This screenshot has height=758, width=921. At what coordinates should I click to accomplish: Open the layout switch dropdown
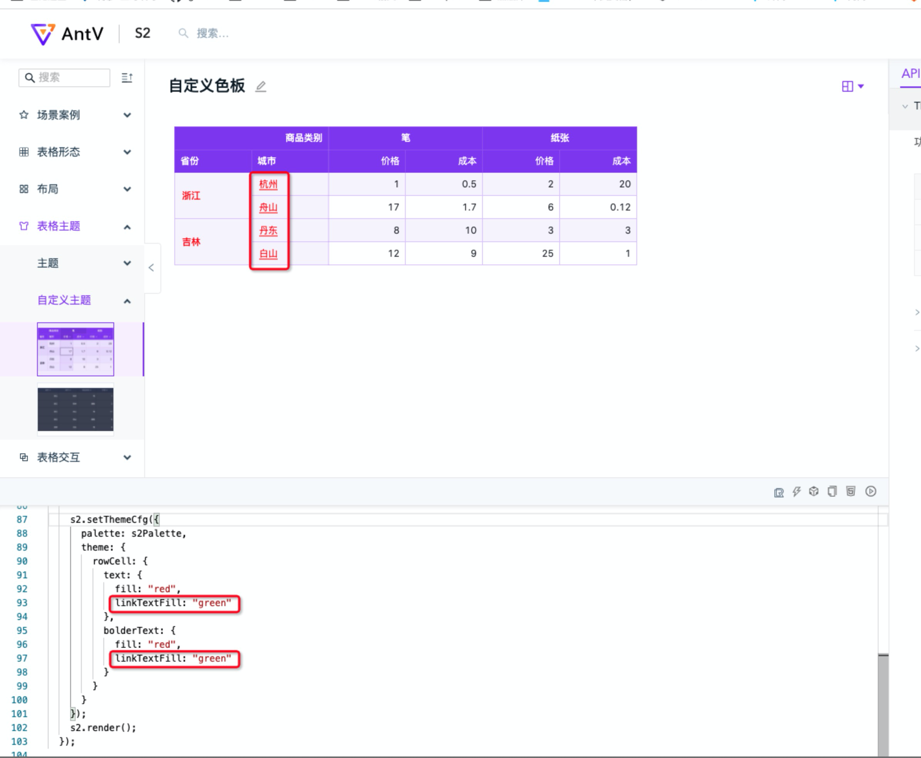click(x=852, y=86)
